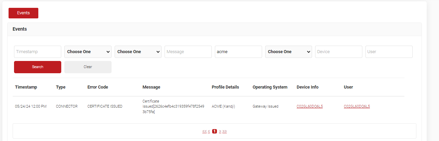Expand the Type filter dropdown
This screenshot has width=439, height=141.
[x=88, y=52]
